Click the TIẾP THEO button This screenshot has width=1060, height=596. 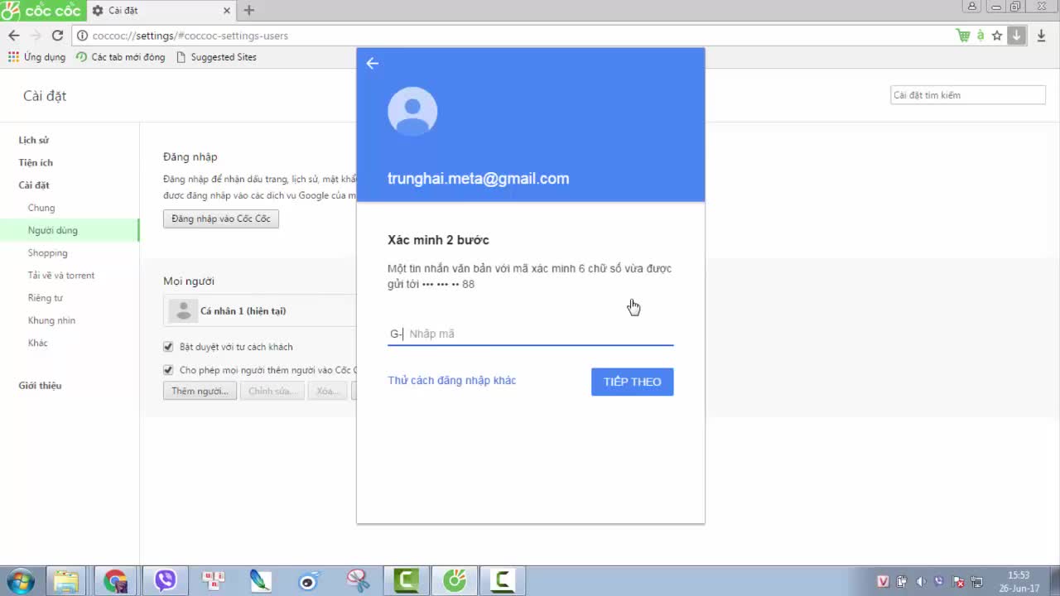pos(632,382)
